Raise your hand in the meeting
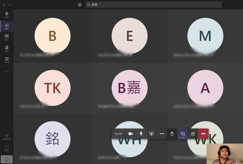The height and width of the screenshot is (164, 243). tap(172, 134)
